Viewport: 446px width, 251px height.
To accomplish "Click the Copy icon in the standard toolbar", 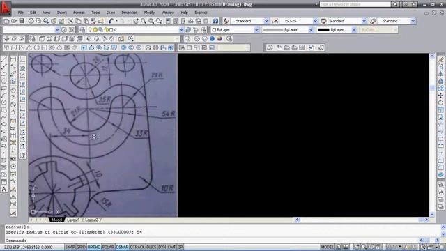I will pyautogui.click(x=78, y=21).
